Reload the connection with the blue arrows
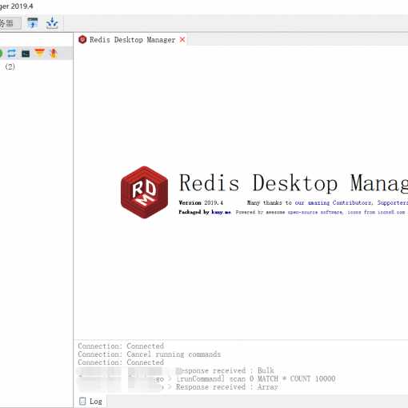Viewport: 408px width, 408px height. tap(11, 54)
